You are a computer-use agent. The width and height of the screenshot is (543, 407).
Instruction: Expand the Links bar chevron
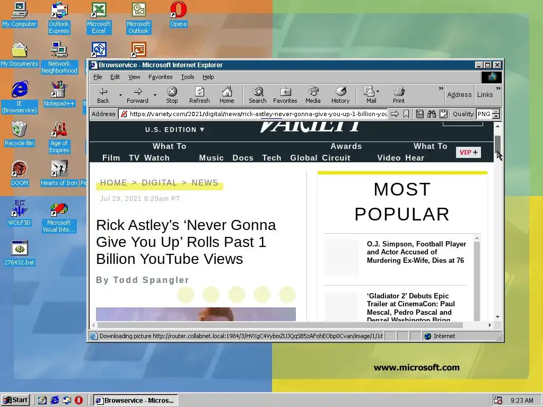pyautogui.click(x=498, y=89)
